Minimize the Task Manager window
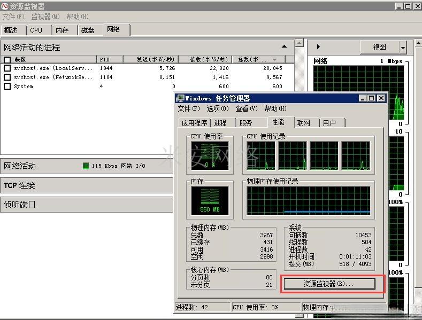Image resolution: width=422 pixels, height=320 pixels. click(x=363, y=98)
